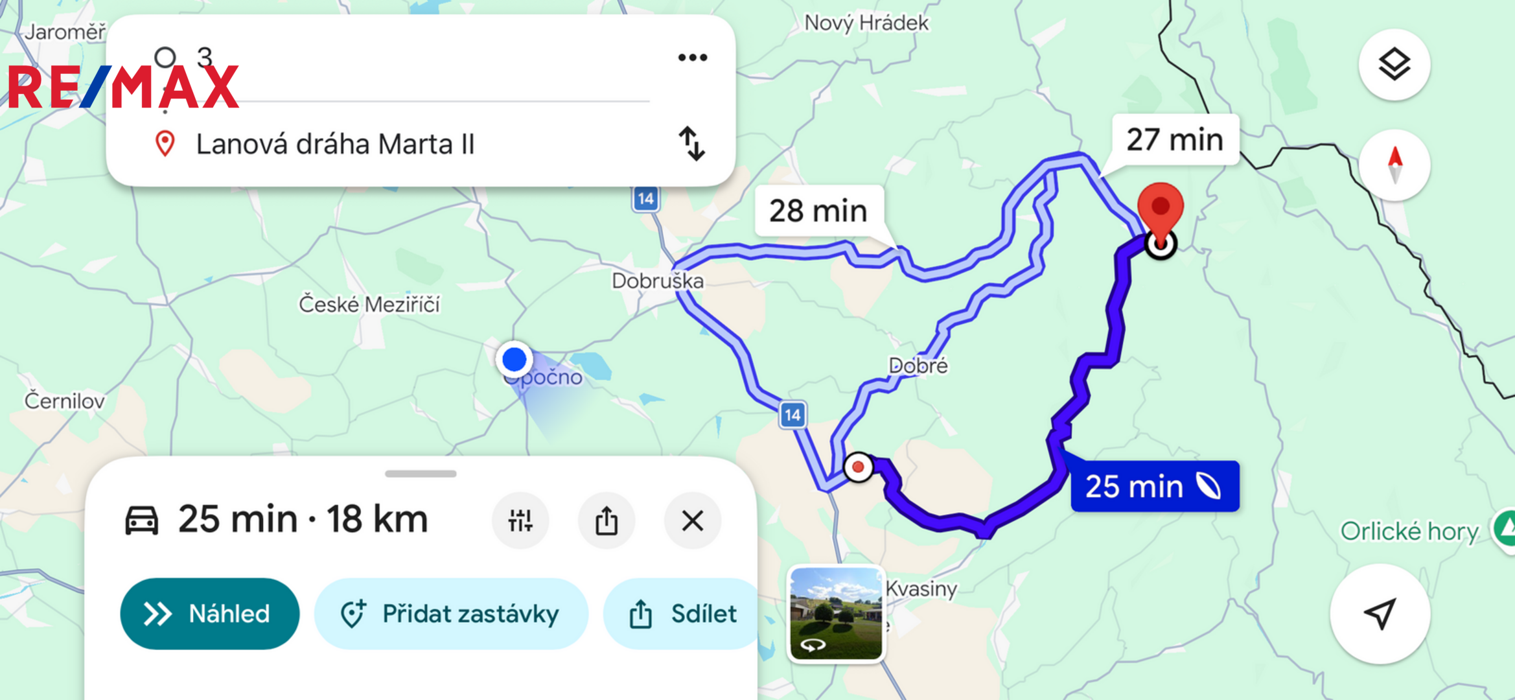This screenshot has height=700, width=1515.
Task: Tap the Orlické hory park marker icon
Action: (1506, 530)
